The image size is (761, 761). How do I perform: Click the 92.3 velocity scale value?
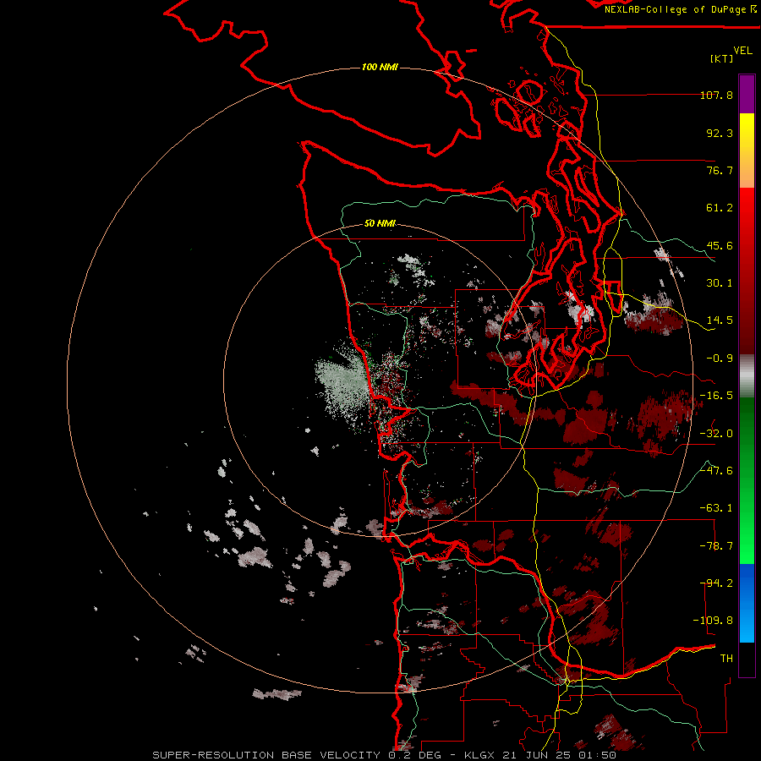pyautogui.click(x=720, y=133)
